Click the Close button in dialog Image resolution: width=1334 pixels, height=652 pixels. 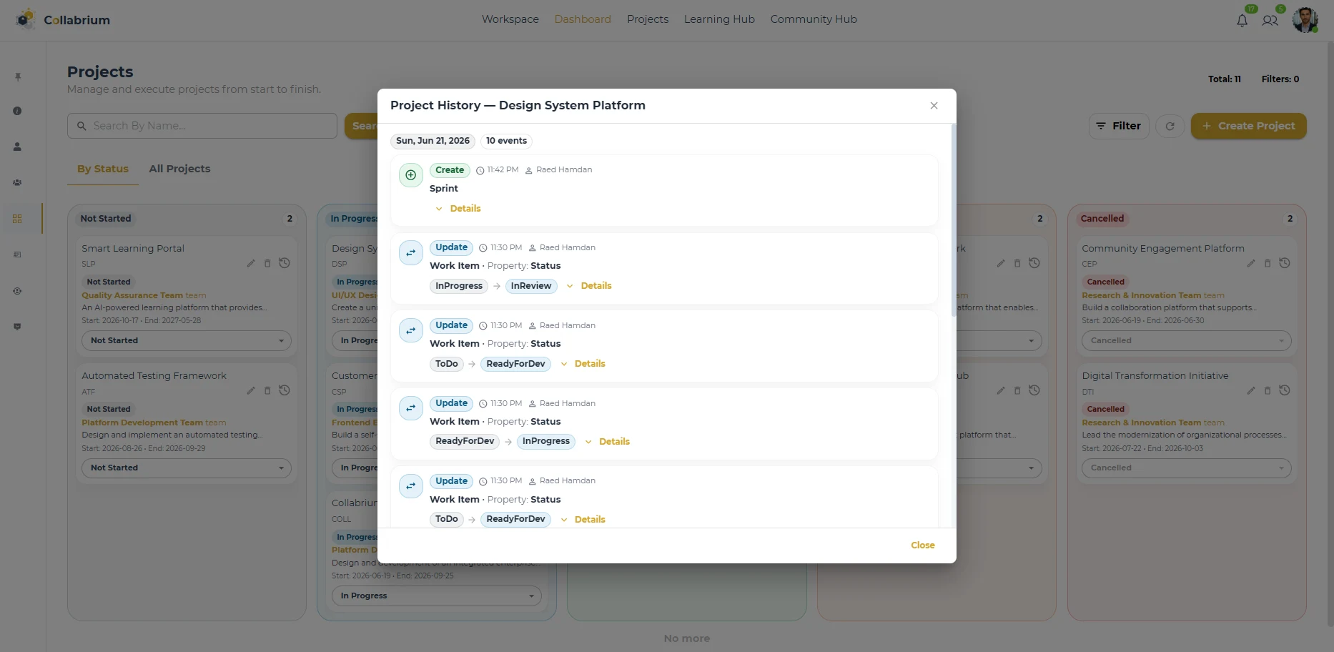(923, 545)
